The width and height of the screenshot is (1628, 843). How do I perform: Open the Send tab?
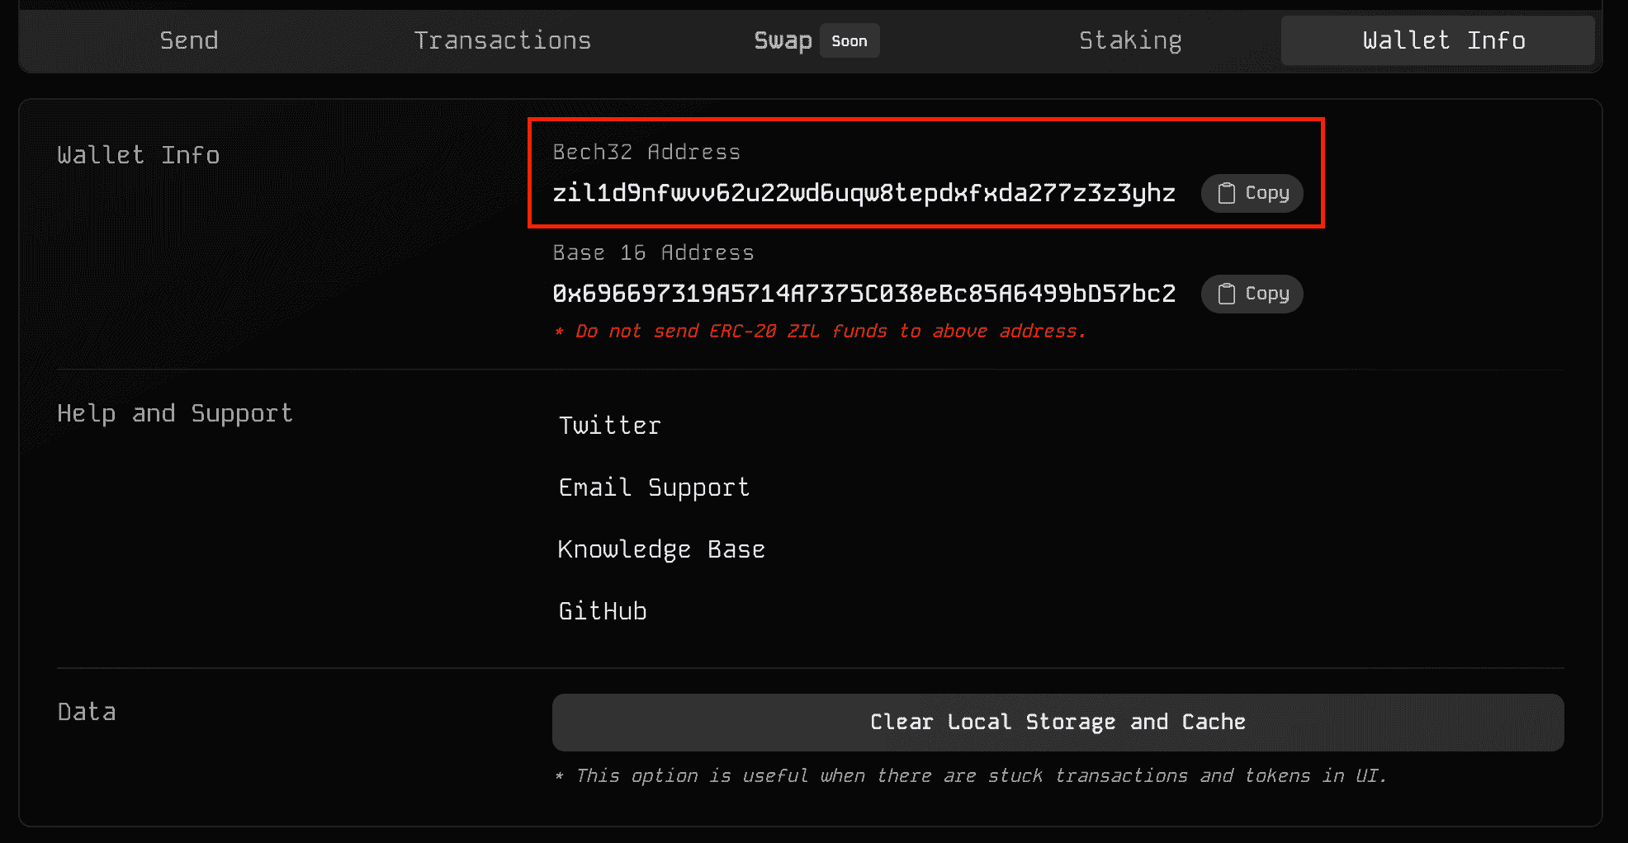[189, 40]
